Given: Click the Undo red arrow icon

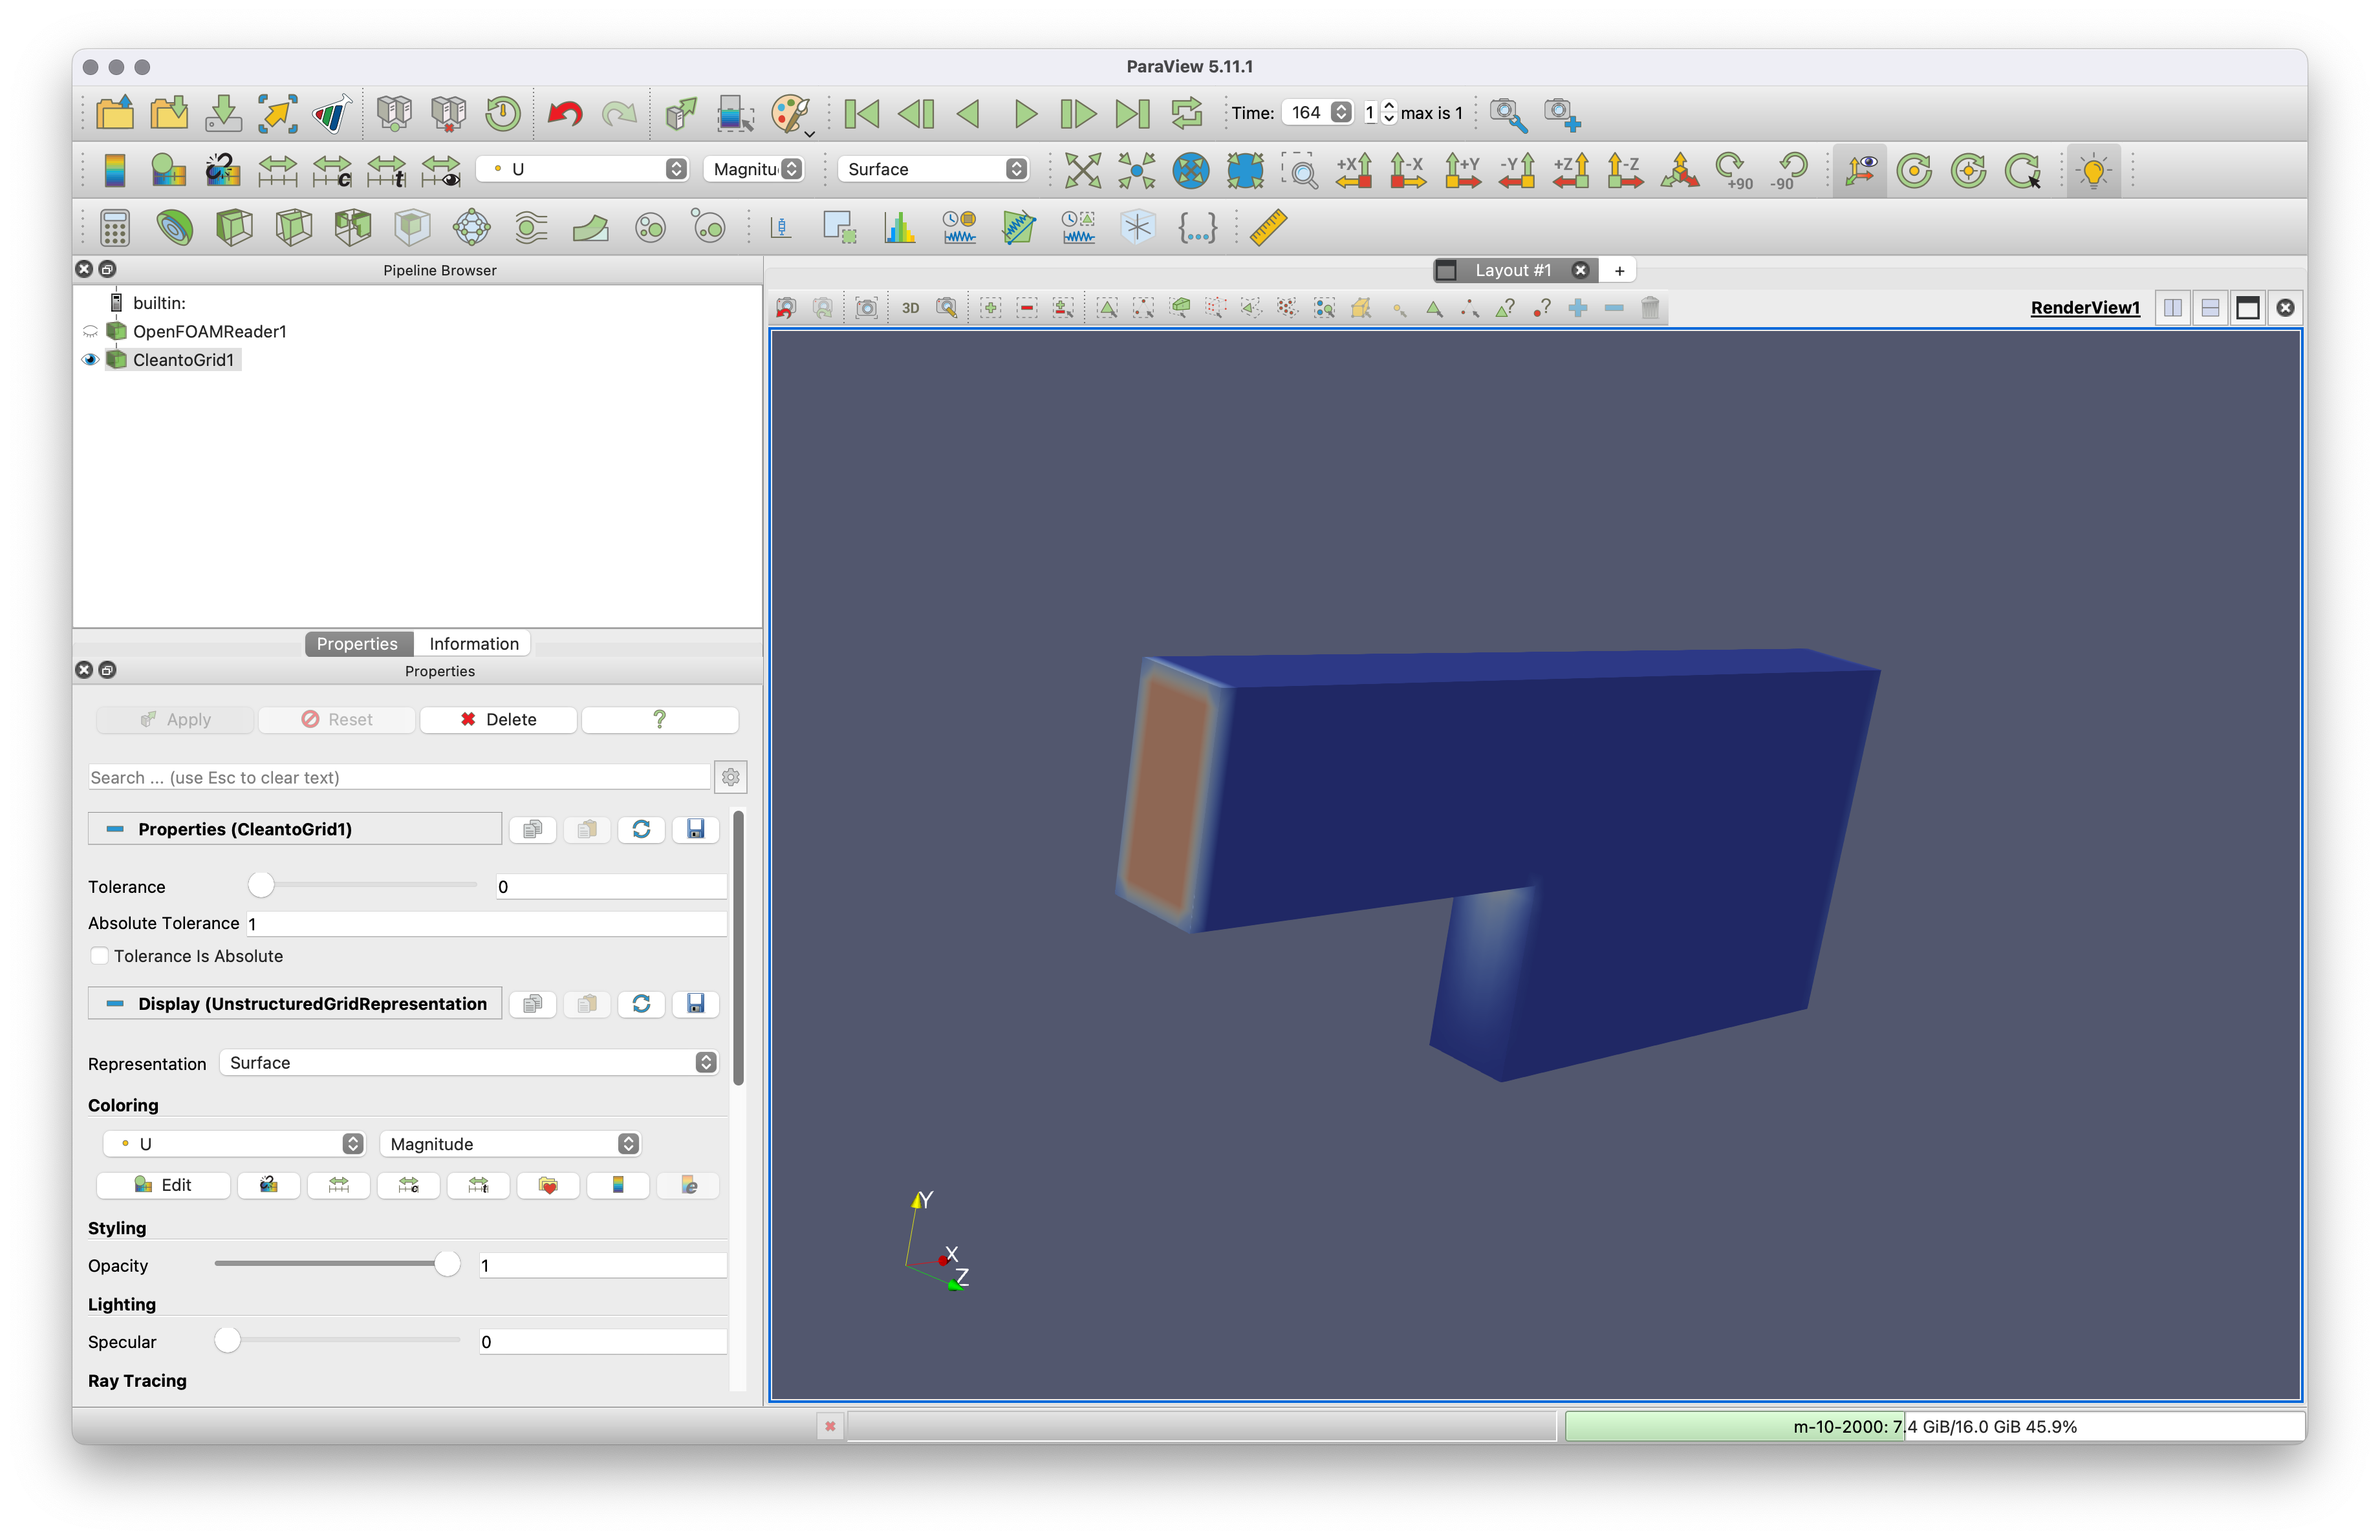Looking at the screenshot, I should coord(565,113).
